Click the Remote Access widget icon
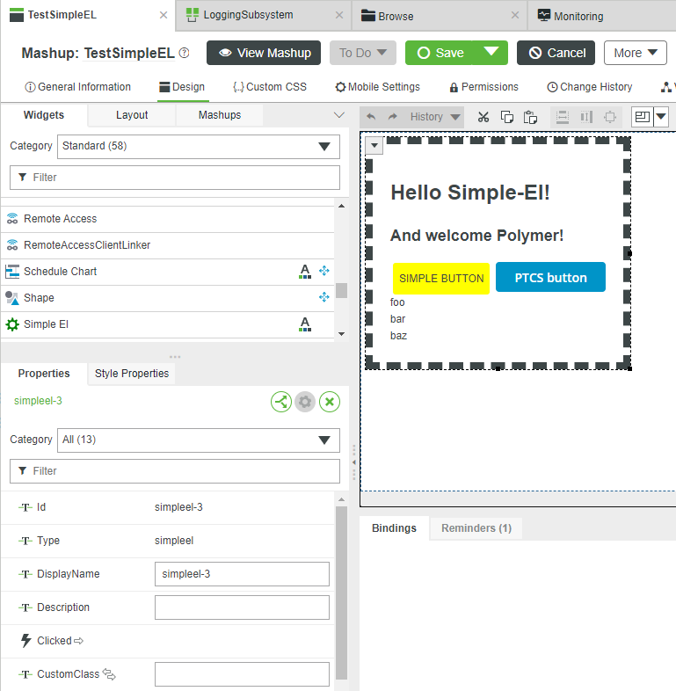676x691 pixels. pos(12,219)
